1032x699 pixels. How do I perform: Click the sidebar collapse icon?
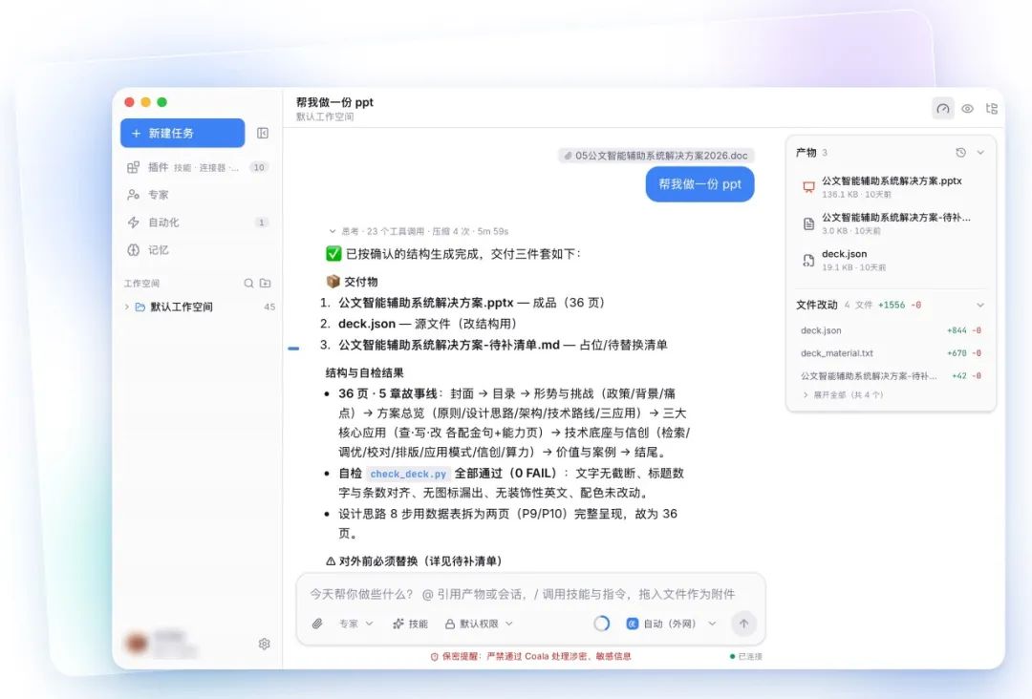(x=263, y=134)
